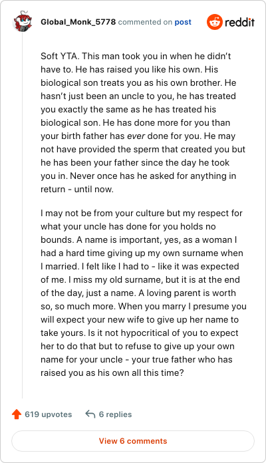The height and width of the screenshot is (463, 266).
Task: Click the paragraph starting "I may not be"
Action: 144,293
